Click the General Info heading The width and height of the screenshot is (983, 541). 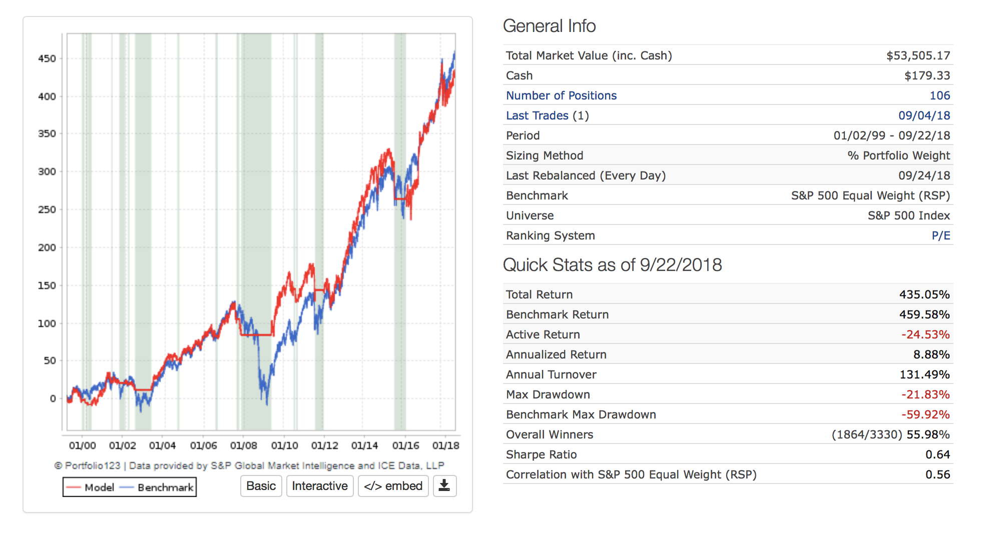tap(549, 26)
